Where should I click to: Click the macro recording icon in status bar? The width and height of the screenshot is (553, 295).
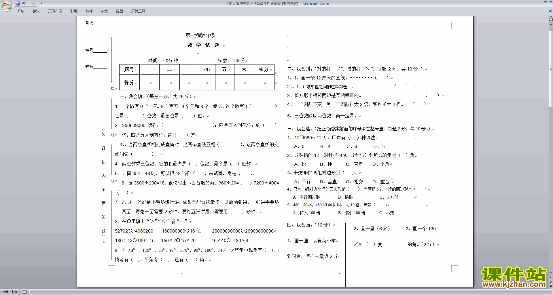24,292
